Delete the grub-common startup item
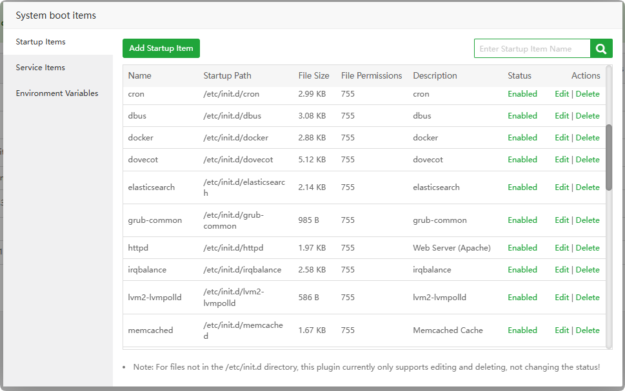The height and width of the screenshot is (391, 625). pyautogui.click(x=588, y=220)
